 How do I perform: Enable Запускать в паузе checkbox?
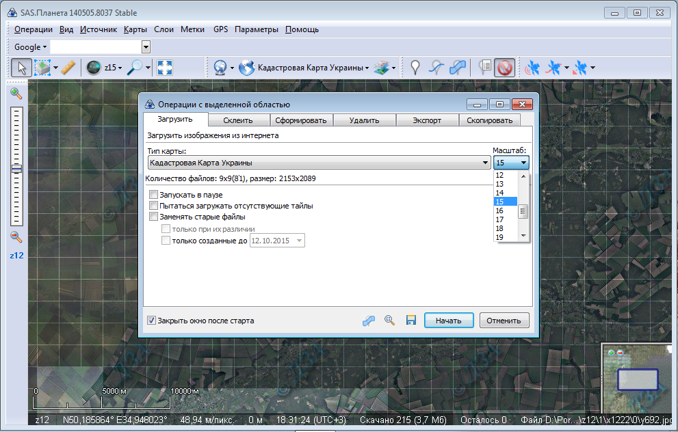coord(153,194)
